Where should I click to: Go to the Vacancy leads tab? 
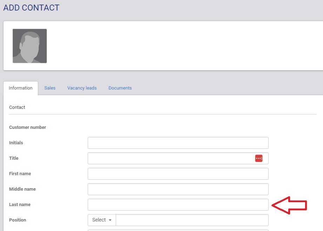(x=82, y=88)
